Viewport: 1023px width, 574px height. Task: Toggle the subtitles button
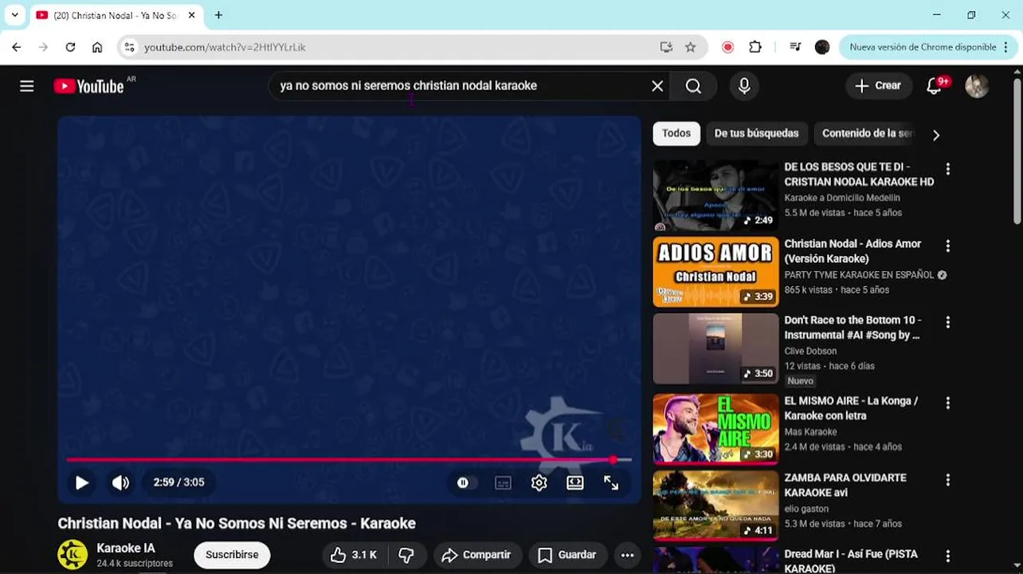[x=503, y=483]
